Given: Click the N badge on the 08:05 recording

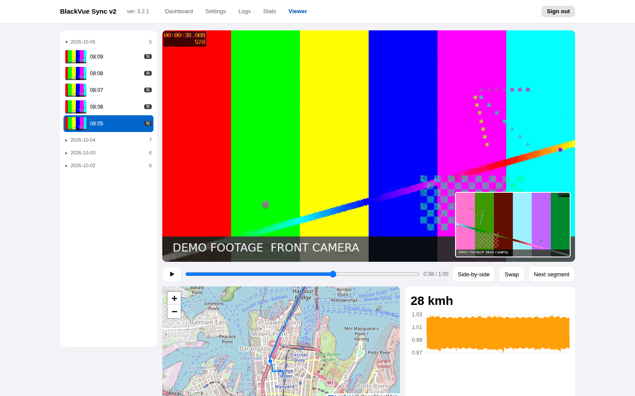Looking at the screenshot, I should [x=148, y=124].
